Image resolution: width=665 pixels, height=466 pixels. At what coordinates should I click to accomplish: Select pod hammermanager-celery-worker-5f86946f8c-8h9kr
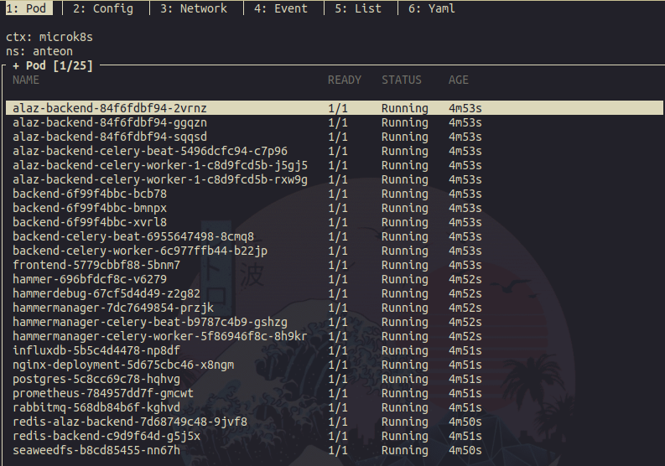[335, 336]
